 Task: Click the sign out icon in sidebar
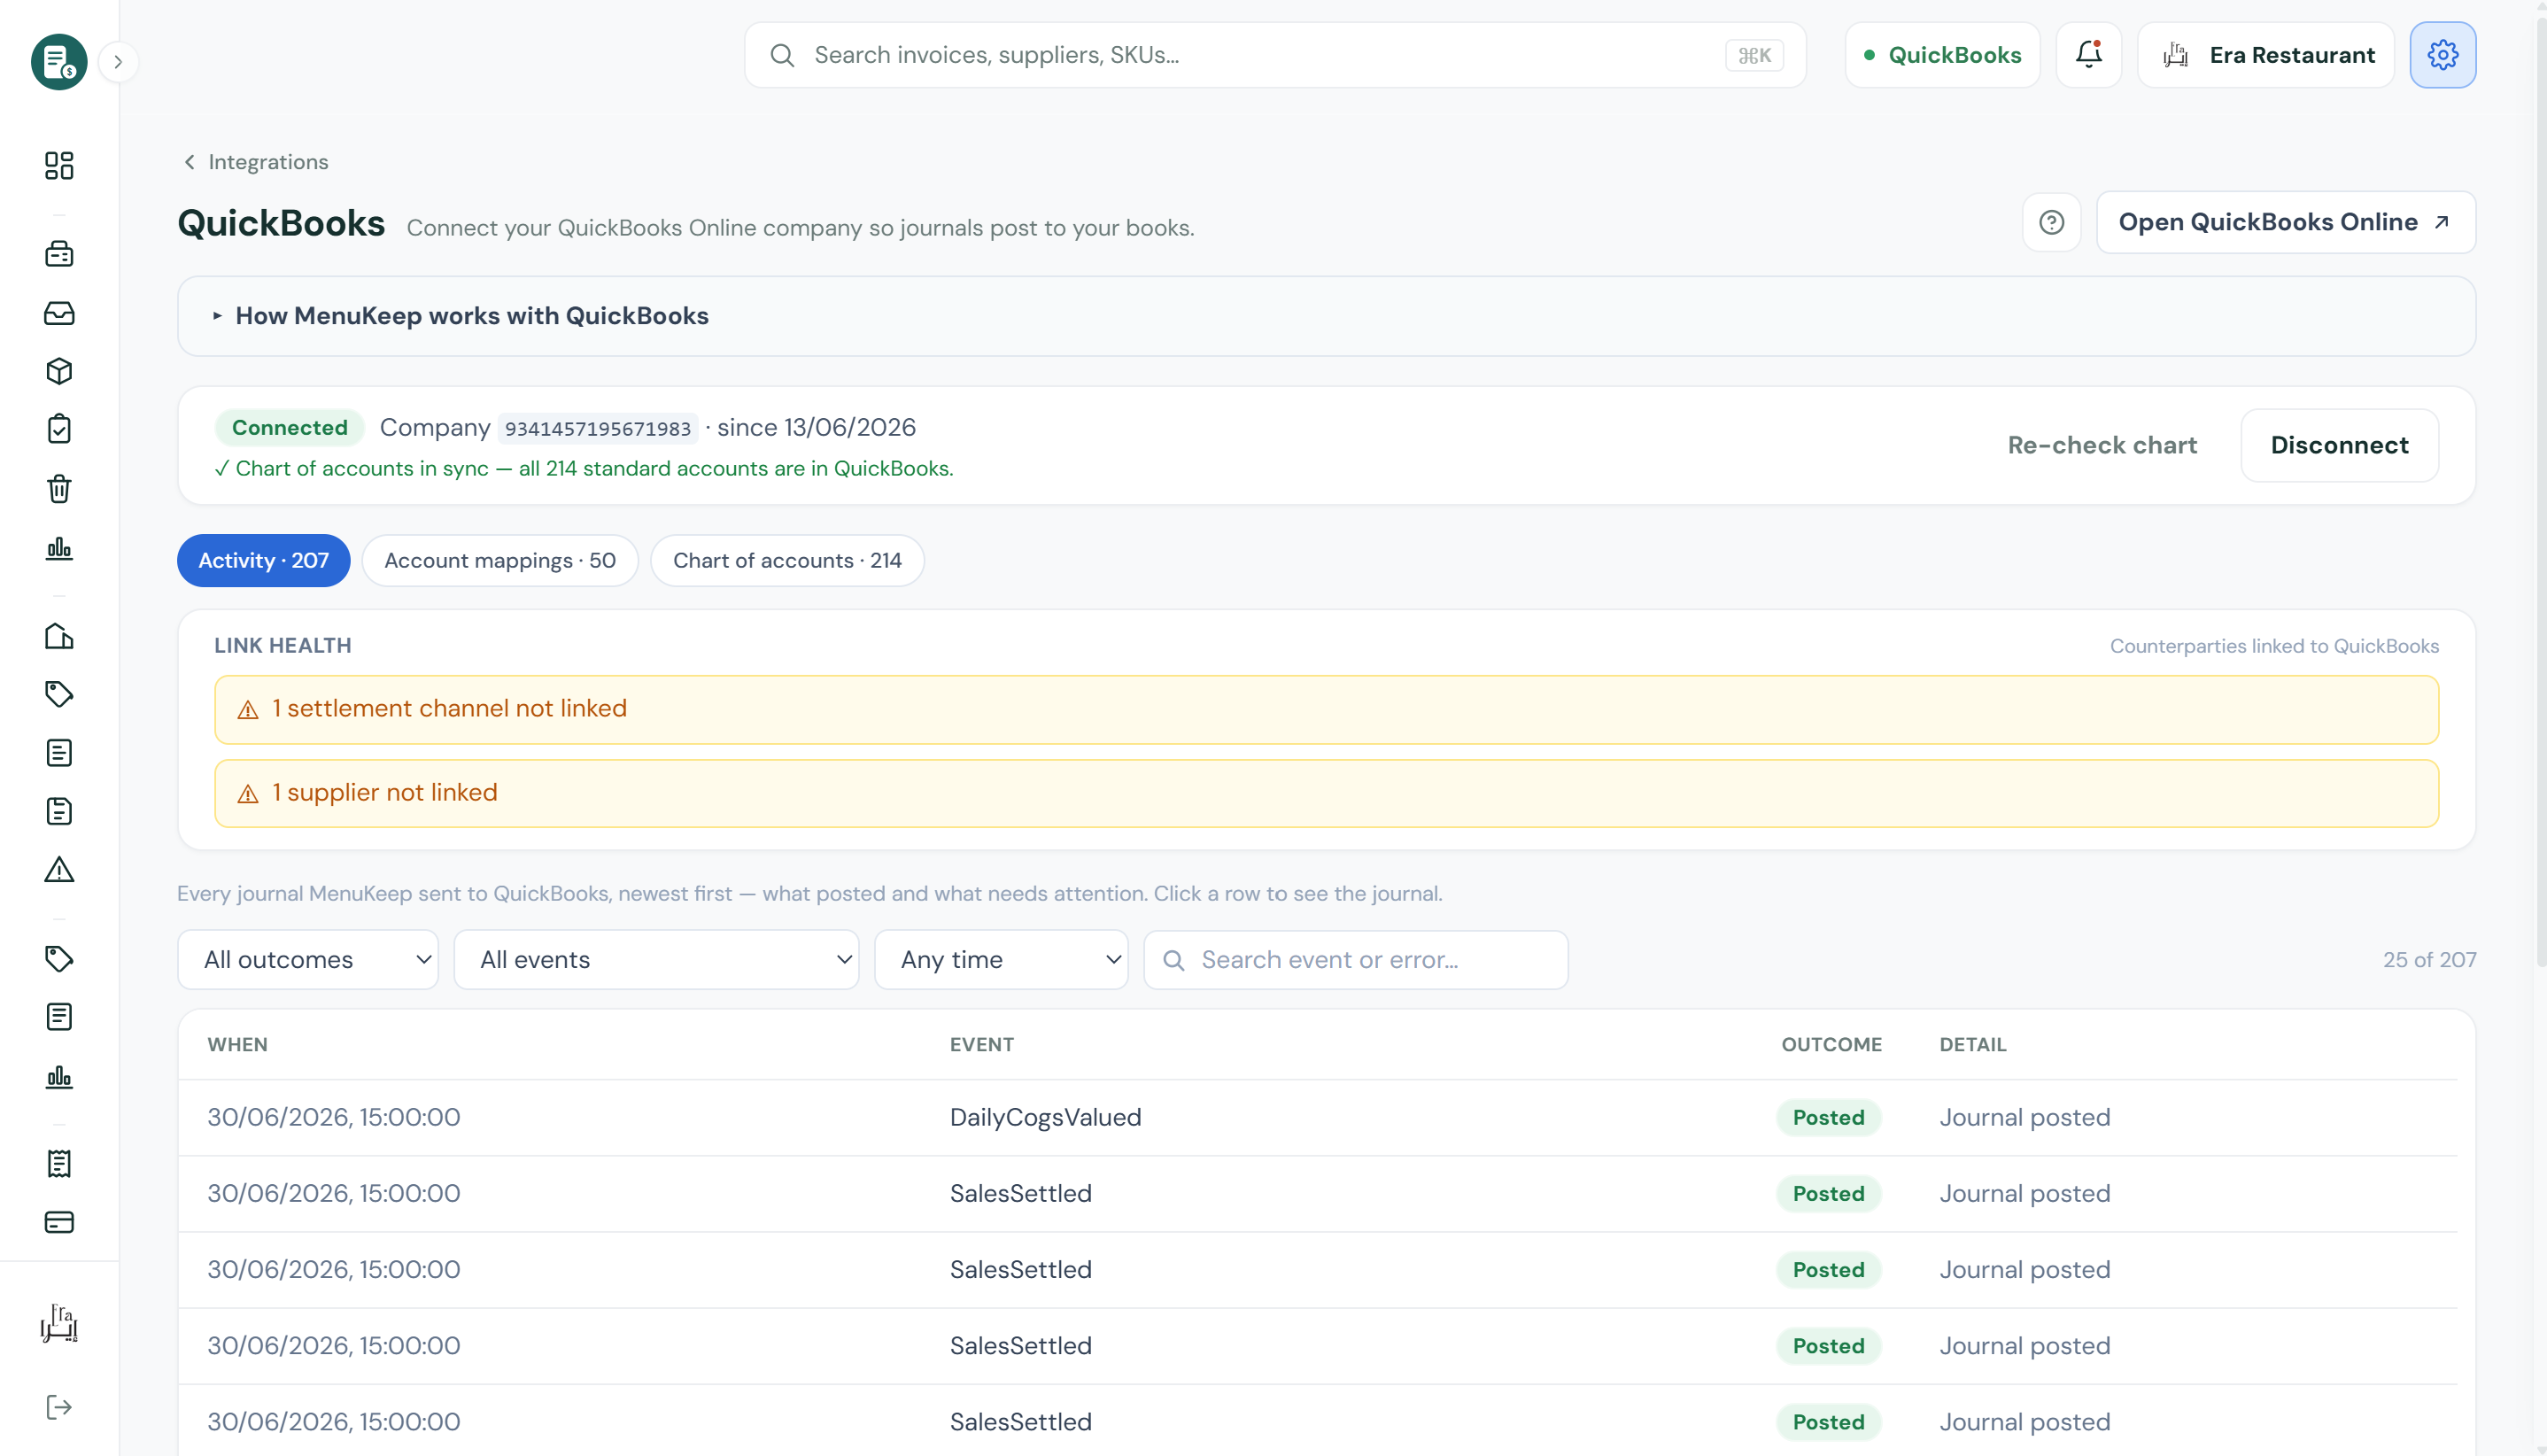pos(59,1407)
